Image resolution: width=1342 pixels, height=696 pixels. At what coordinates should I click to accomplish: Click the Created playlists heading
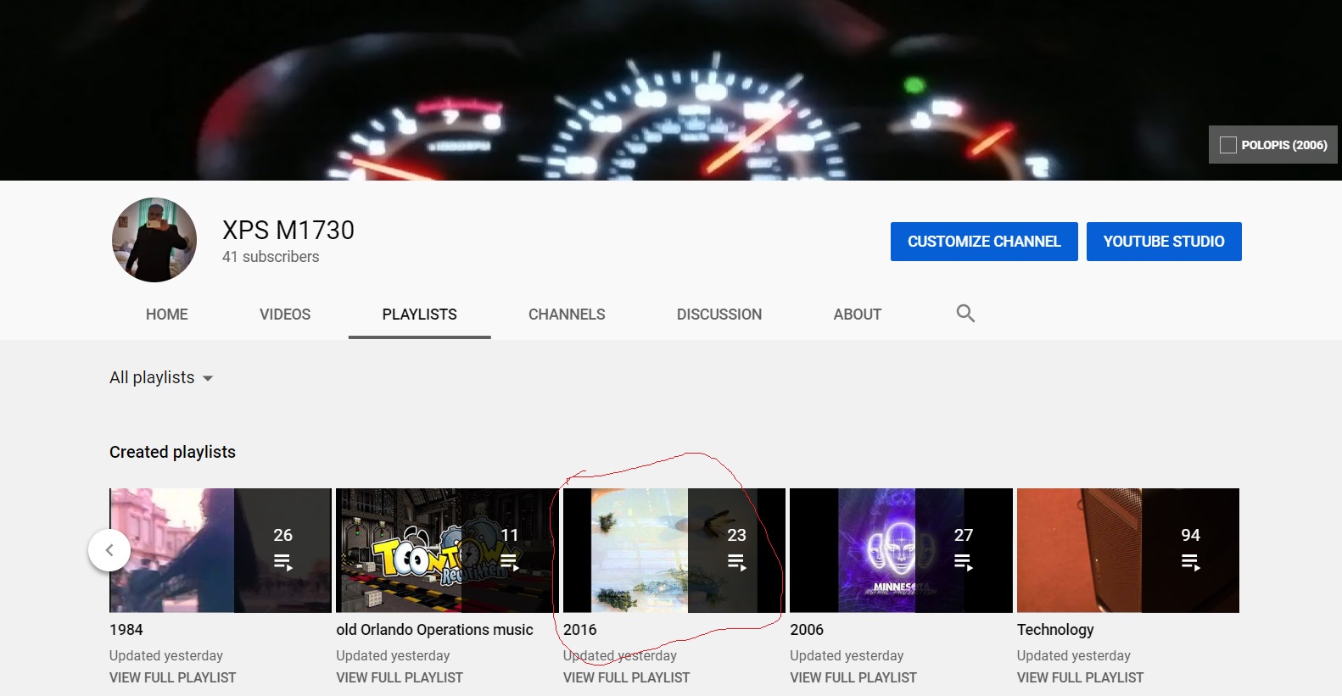tap(172, 453)
